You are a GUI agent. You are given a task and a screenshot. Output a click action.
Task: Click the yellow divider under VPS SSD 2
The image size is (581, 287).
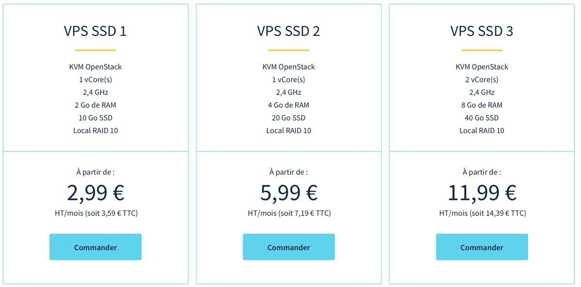(x=289, y=50)
